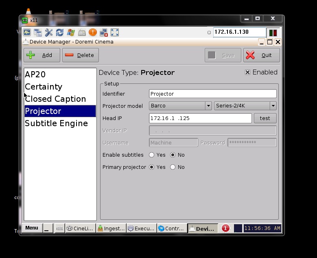
Task: Switch to CineLi... taskbar window
Action: (80, 228)
